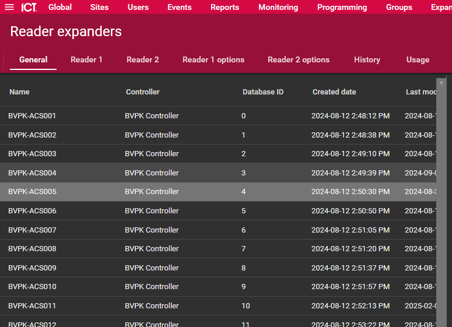Select the BVPK-ACS008 row
The height and width of the screenshot is (327, 452).
tap(218, 249)
